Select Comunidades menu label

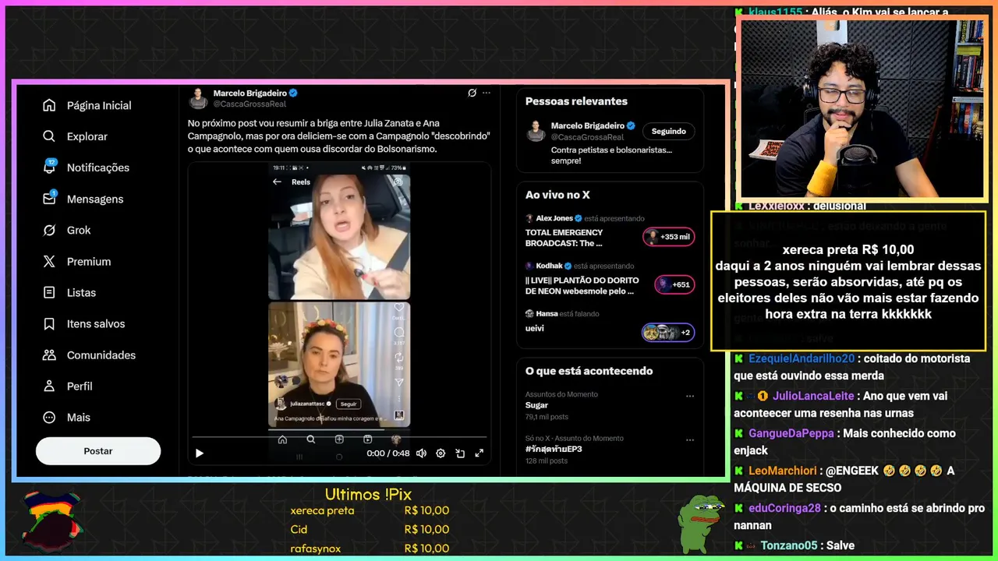[x=101, y=355]
